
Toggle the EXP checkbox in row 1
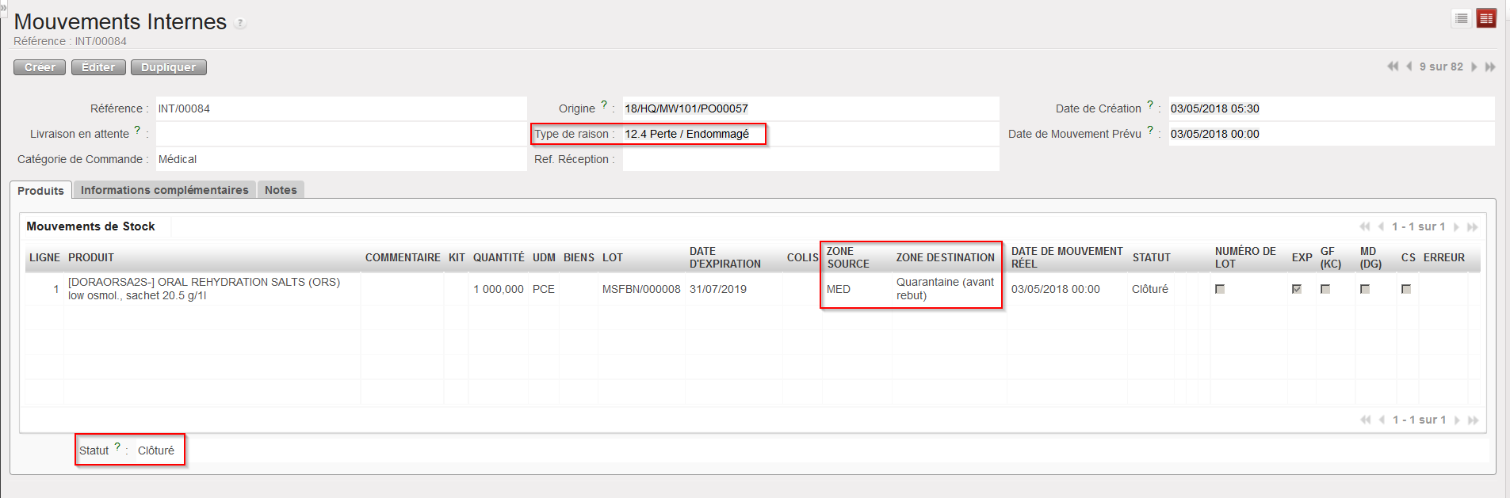1297,289
